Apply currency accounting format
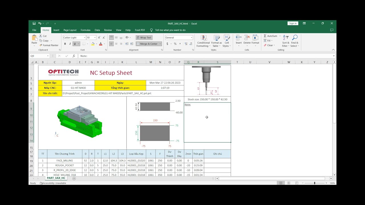 tap(167, 44)
